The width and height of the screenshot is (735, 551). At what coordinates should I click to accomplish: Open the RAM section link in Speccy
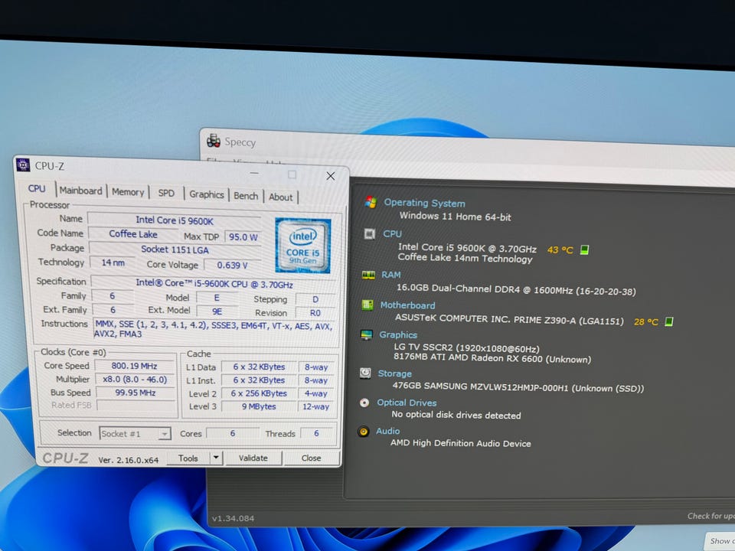coord(391,275)
